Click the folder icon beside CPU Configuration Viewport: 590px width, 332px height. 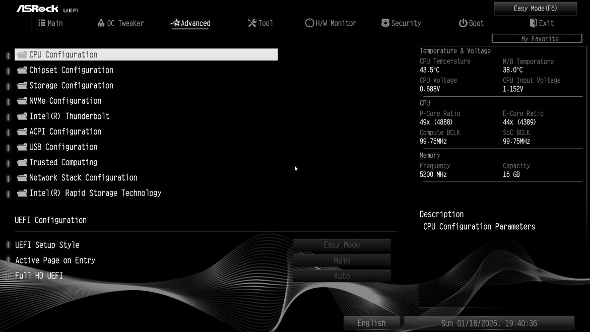[21, 54]
